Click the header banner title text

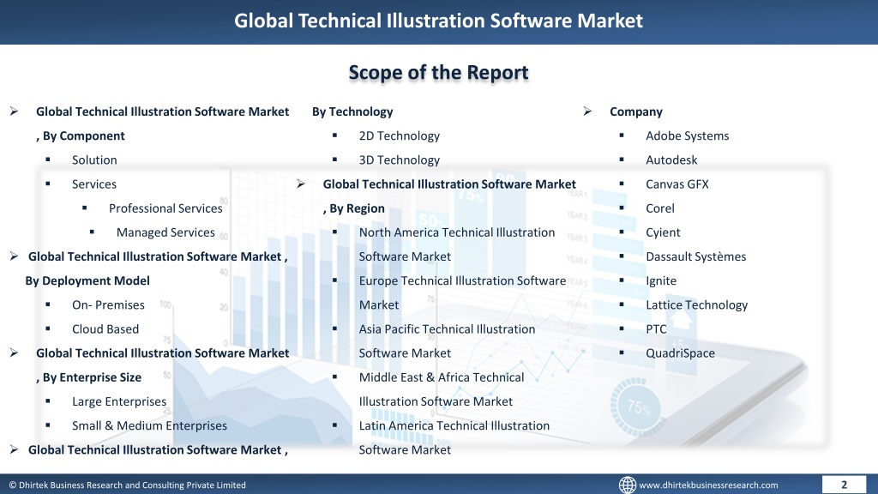[x=438, y=21]
